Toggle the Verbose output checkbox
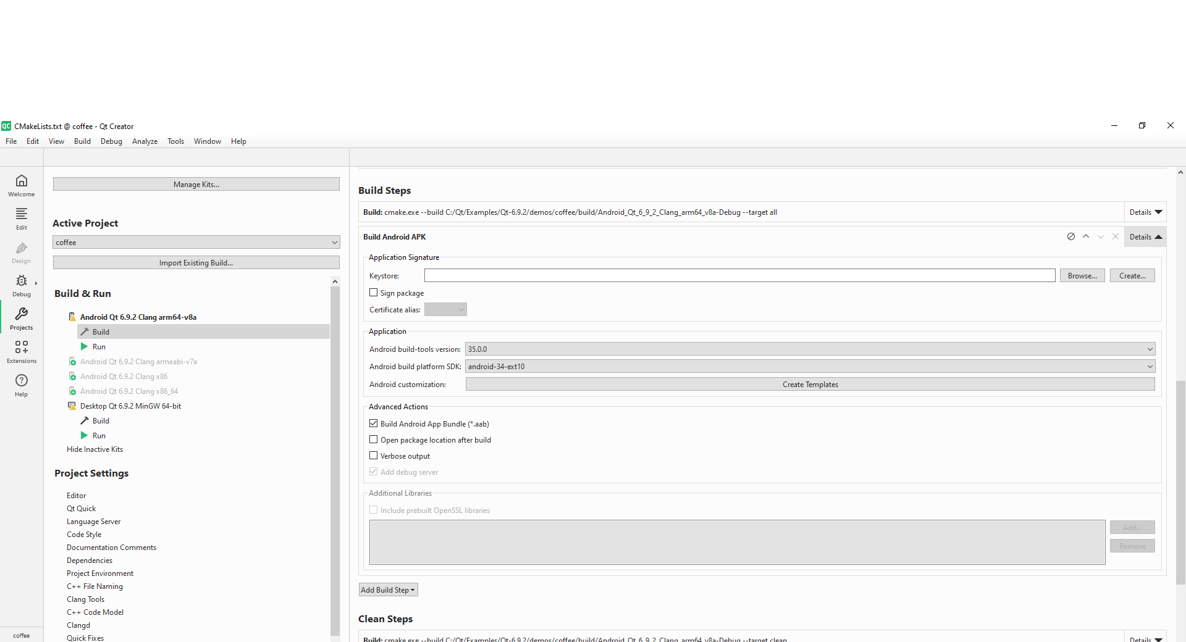Viewport: 1186px width, 642px height. pyautogui.click(x=374, y=456)
